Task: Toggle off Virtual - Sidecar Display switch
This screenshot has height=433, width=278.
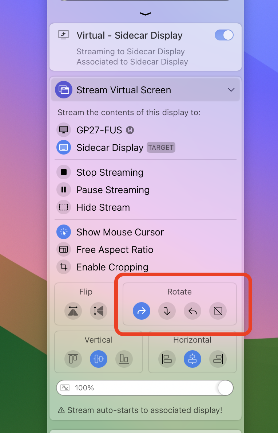Action: click(224, 35)
